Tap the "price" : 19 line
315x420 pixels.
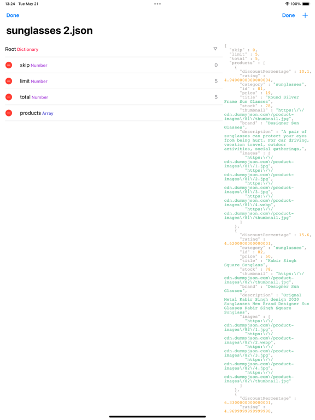255,93
